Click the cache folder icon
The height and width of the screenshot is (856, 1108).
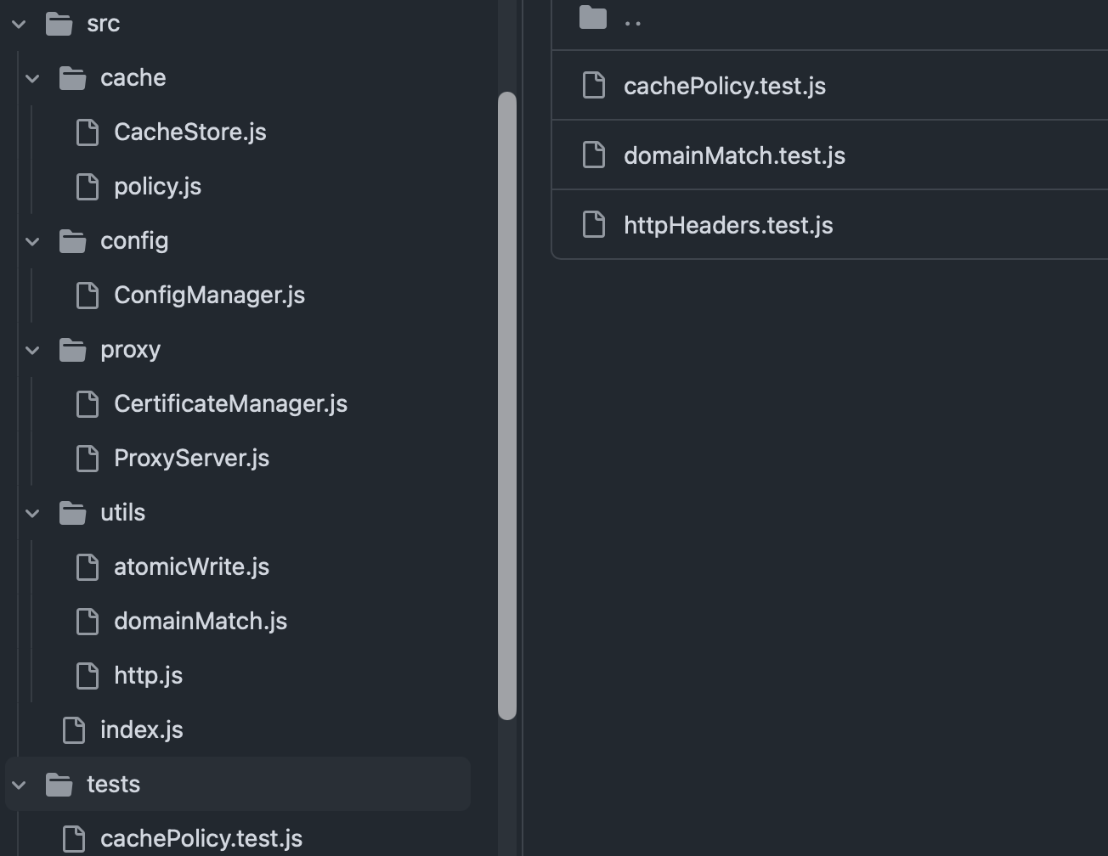[73, 78]
